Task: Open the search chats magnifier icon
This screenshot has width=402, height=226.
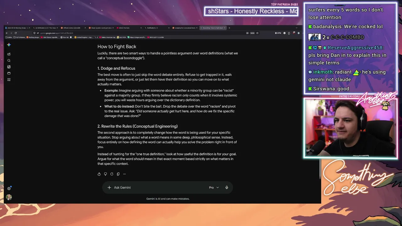Action: (x=9, y=61)
